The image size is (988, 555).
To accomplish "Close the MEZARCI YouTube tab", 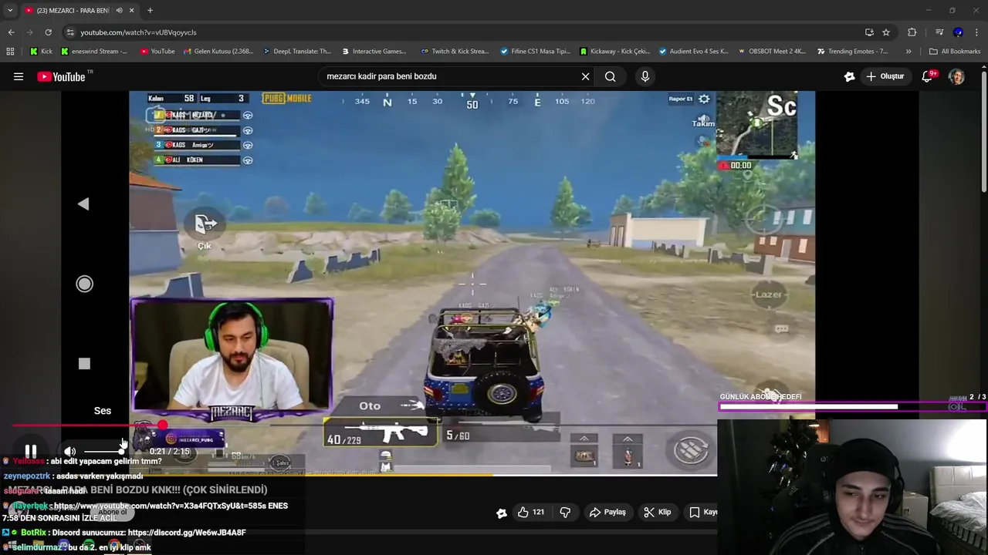I will 132,10.
